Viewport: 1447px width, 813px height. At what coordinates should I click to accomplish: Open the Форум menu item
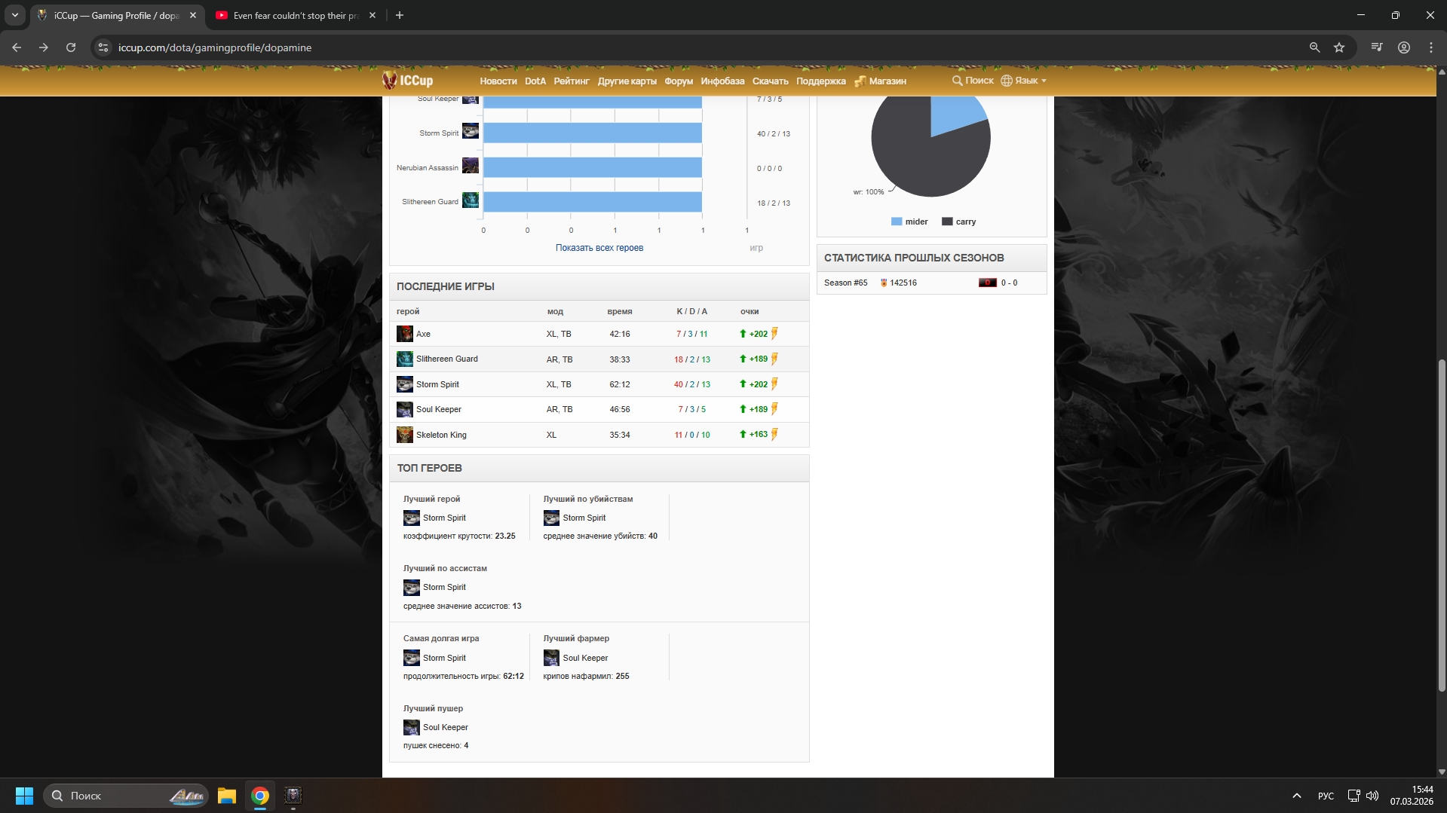point(679,81)
